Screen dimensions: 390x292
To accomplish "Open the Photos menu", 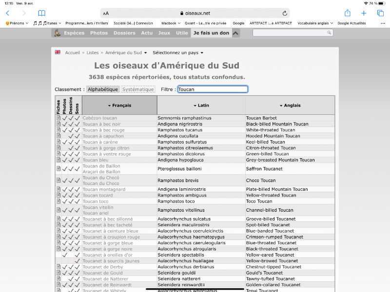I will pos(99,33).
